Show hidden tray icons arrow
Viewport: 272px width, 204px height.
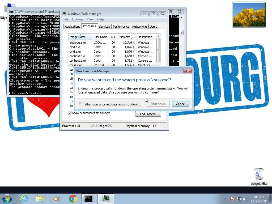click(226, 199)
